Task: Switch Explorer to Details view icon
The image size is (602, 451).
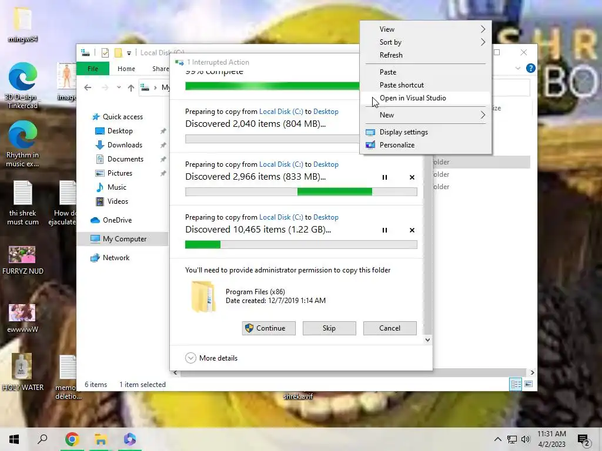Action: coord(516,384)
